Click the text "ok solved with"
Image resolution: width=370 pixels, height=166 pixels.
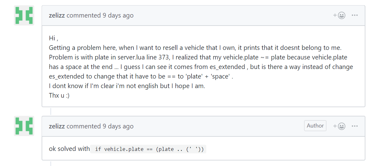point(69,149)
